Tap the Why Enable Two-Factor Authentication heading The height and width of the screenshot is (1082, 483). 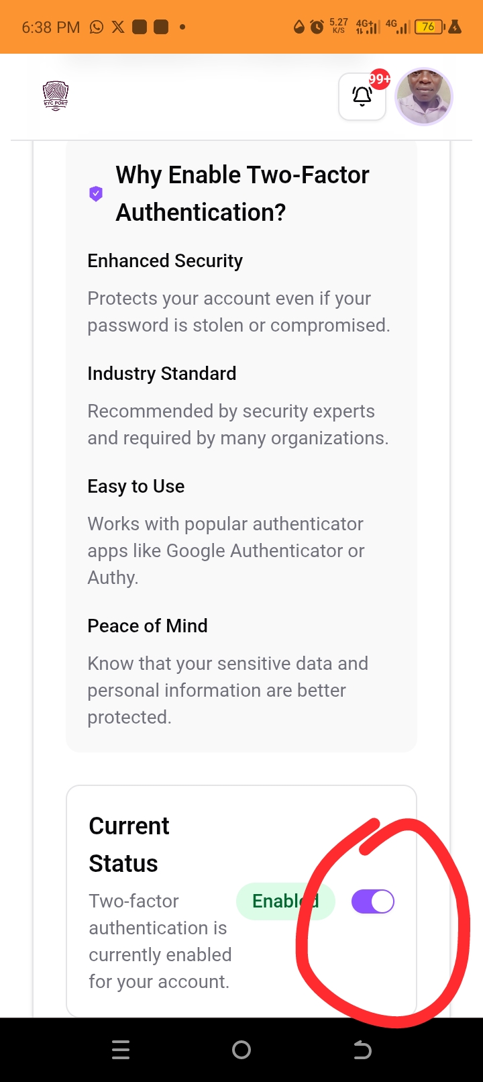[242, 193]
